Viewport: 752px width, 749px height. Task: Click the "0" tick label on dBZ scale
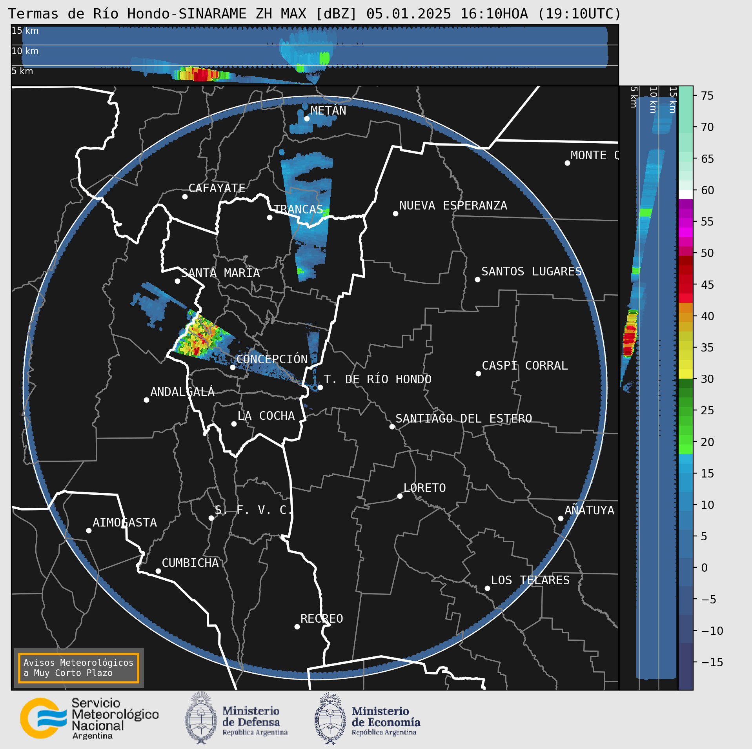click(x=704, y=568)
